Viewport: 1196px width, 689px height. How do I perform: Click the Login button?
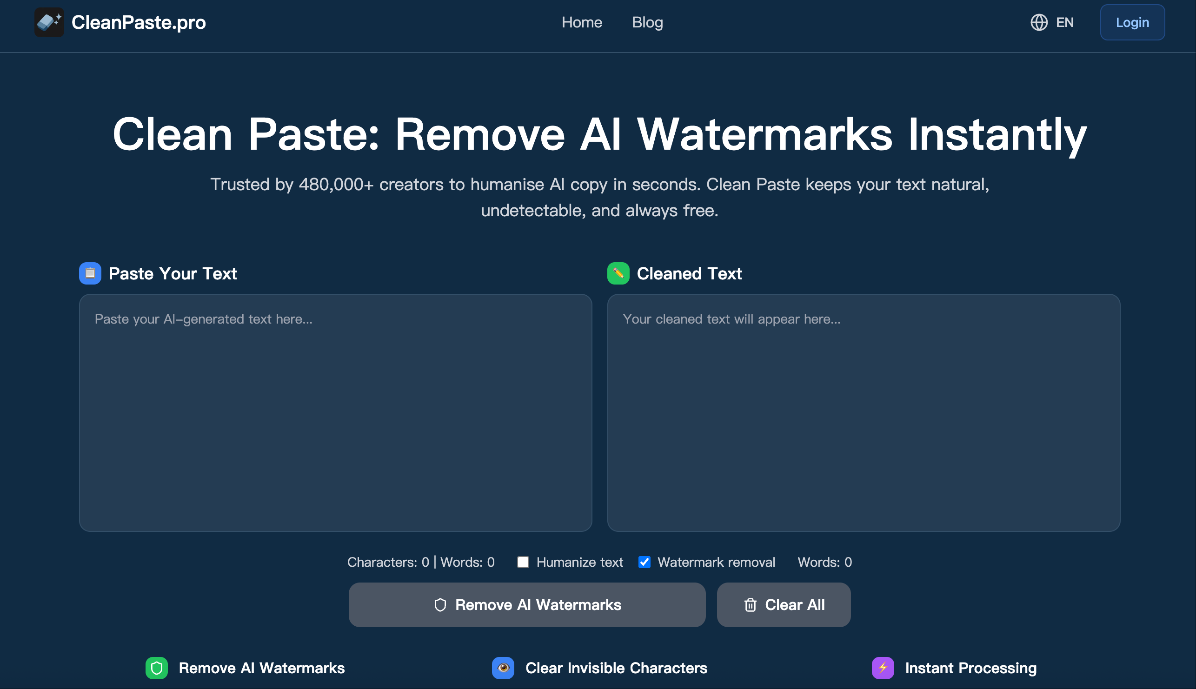tap(1132, 22)
